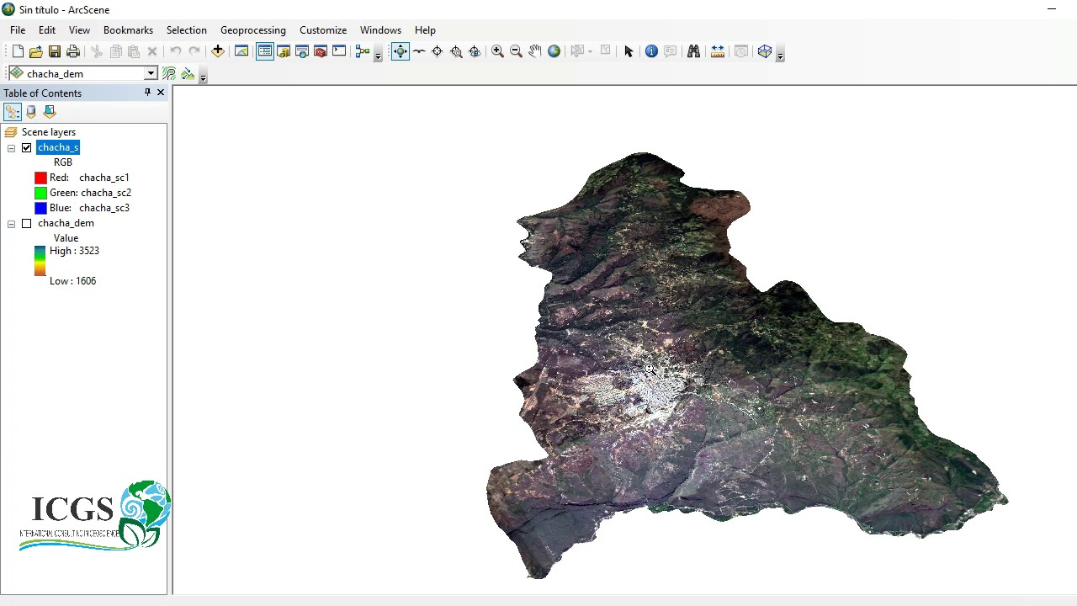The image size is (1077, 606).
Task: Open the Customize menu
Action: click(x=323, y=30)
